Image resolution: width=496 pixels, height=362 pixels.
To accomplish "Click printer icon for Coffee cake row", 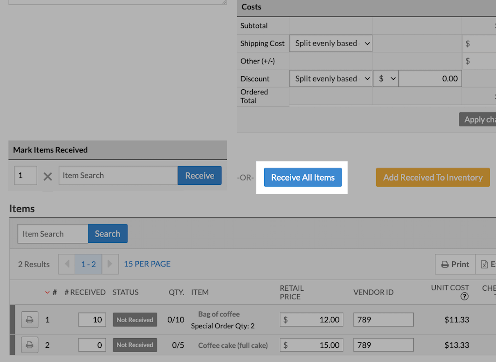I will (30, 345).
